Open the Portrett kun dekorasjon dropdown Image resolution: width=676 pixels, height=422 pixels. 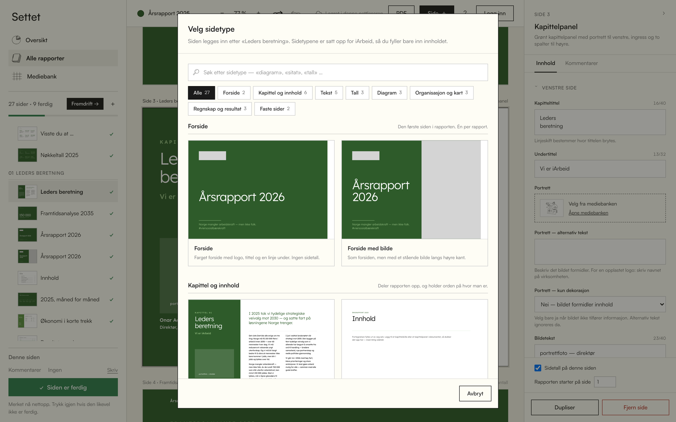click(x=600, y=304)
